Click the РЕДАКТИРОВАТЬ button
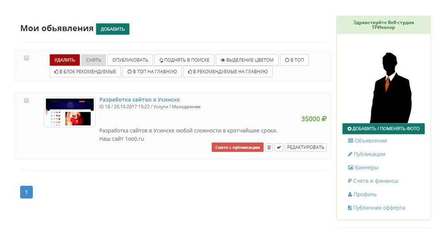The image size is (448, 246). [x=306, y=148]
